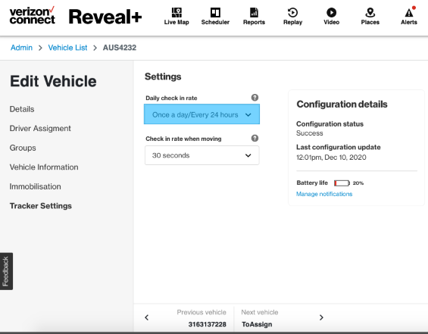Select Tracker Settings in sidebar
The height and width of the screenshot is (334, 428).
[41, 206]
